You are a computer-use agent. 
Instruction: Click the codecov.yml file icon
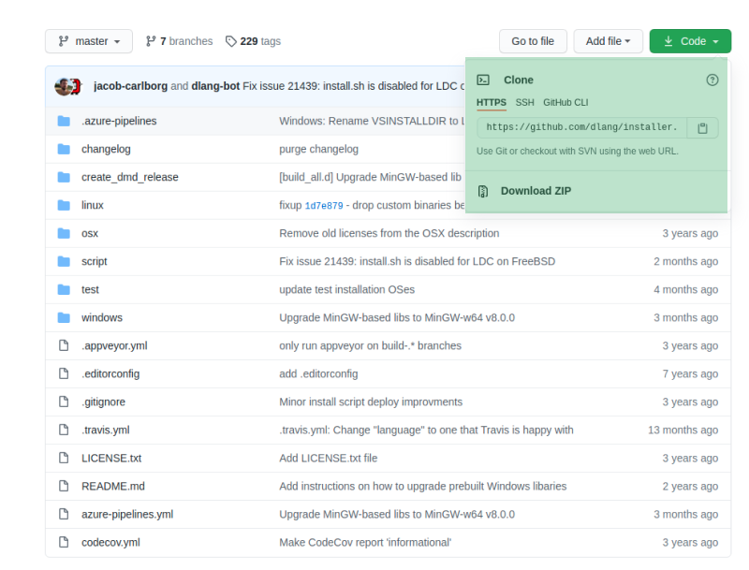click(64, 542)
